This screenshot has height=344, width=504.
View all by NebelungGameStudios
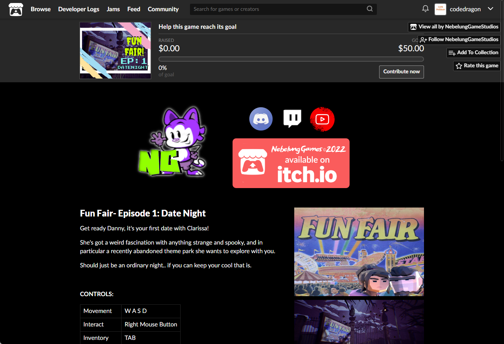pyautogui.click(x=454, y=27)
